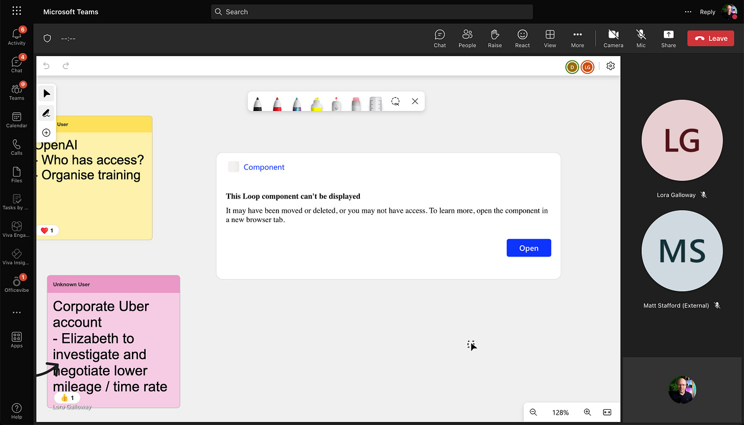The height and width of the screenshot is (425, 744).
Task: Open the Activity feed
Action: 17,37
